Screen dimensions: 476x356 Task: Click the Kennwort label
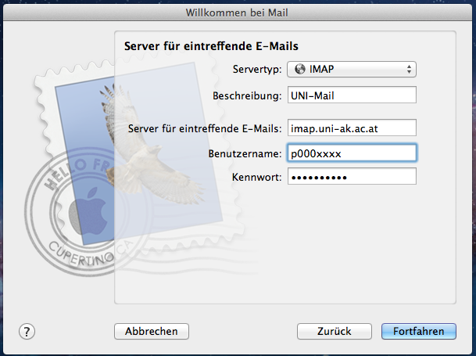pyautogui.click(x=256, y=177)
